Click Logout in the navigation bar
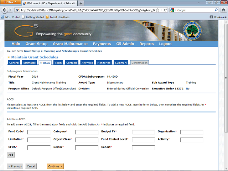This screenshot has height=171, width=228. point(165,44)
